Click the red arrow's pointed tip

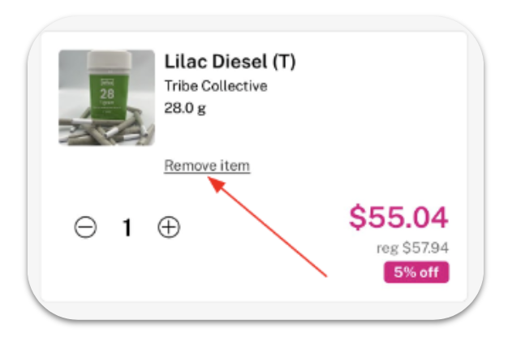coord(209,179)
